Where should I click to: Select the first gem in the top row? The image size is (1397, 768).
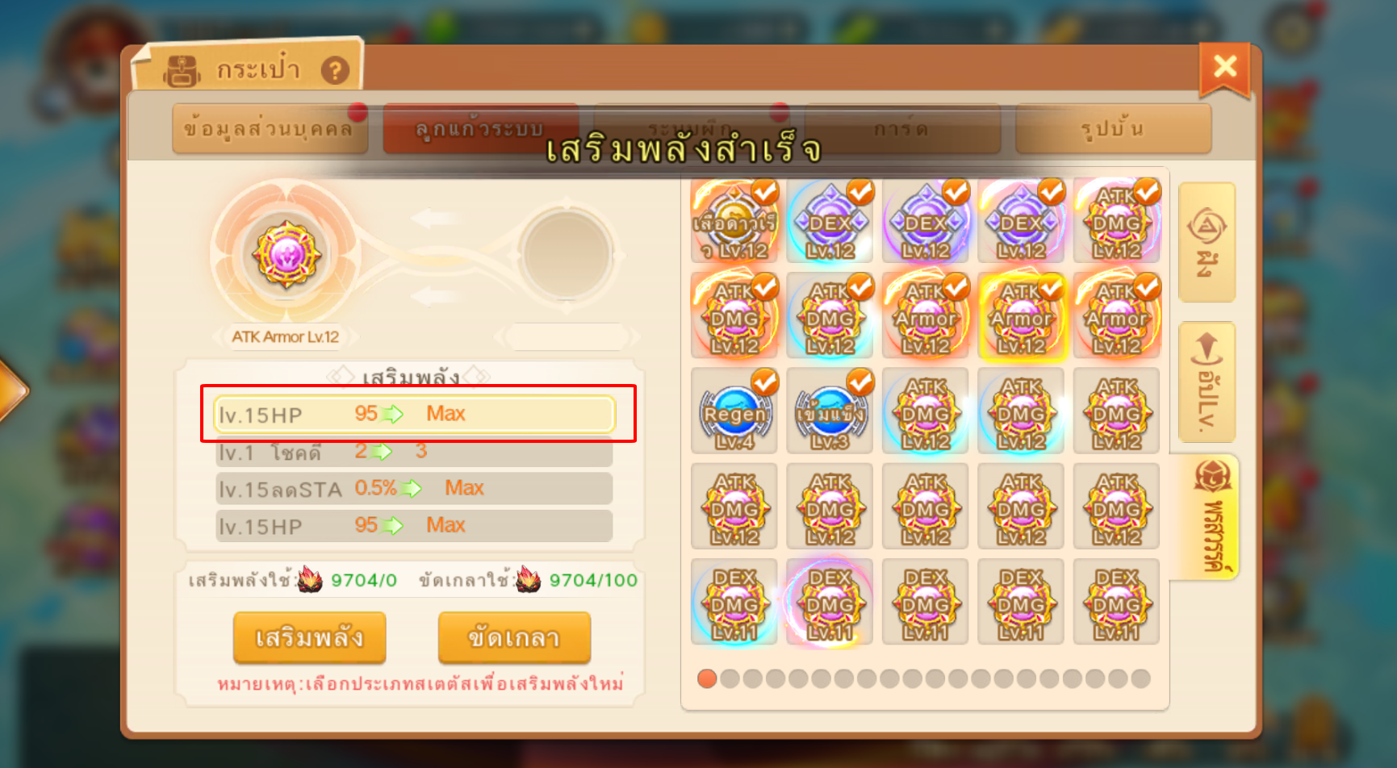tap(734, 219)
